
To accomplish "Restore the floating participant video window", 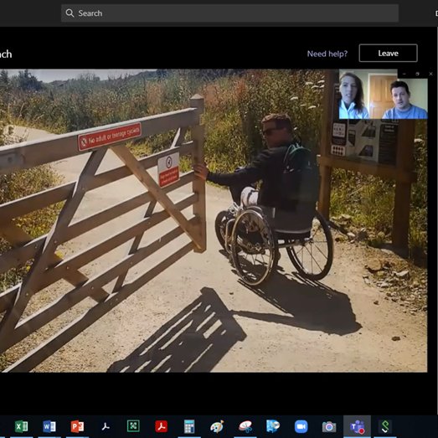I will [417, 74].
